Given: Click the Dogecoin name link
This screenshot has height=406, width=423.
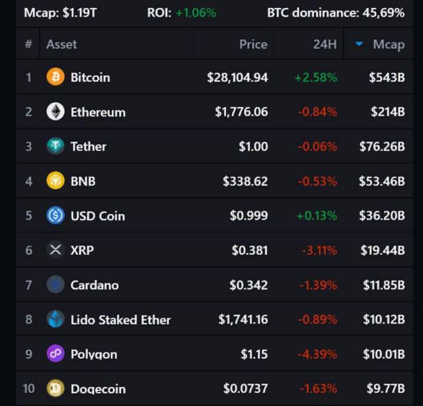Looking at the screenshot, I should (98, 389).
